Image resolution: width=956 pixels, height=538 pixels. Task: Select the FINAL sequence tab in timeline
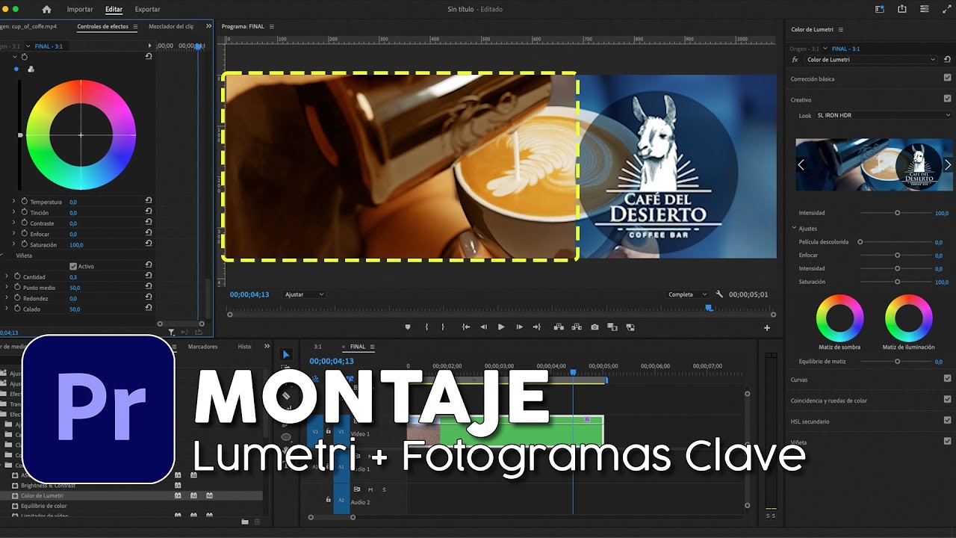click(358, 347)
